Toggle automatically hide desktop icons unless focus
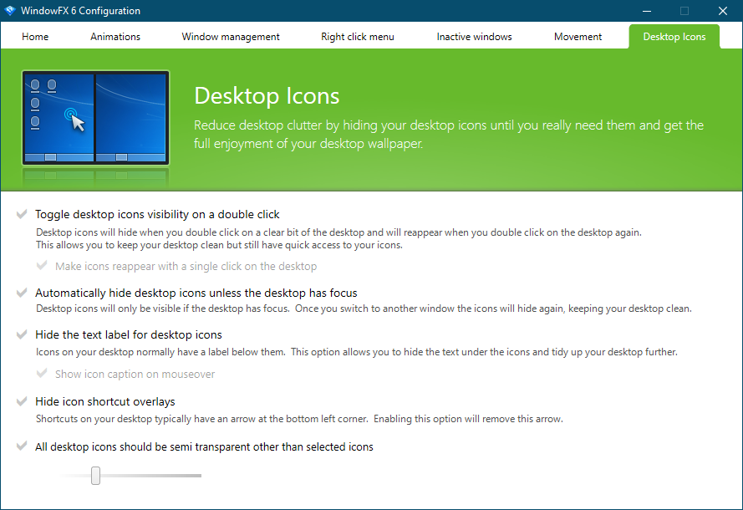743x510 pixels. (x=22, y=293)
